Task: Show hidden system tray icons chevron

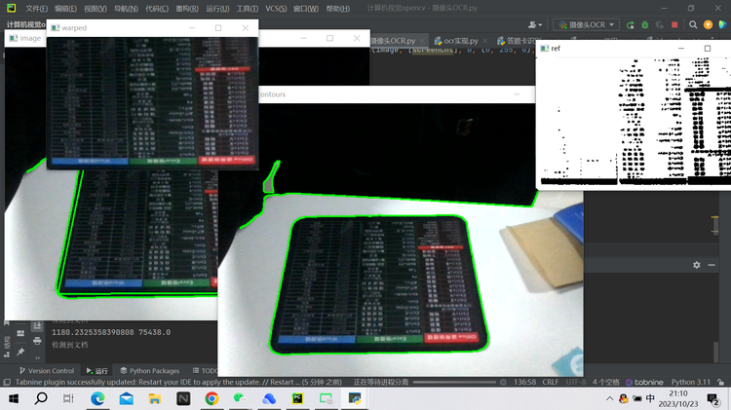Action: [610, 398]
